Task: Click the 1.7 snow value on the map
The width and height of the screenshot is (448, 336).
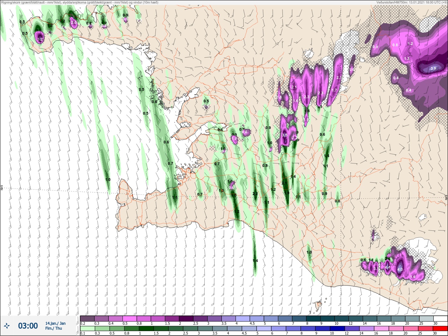Action: click(x=334, y=90)
